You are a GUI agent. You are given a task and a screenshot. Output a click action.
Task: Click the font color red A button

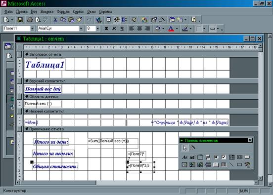(171, 29)
